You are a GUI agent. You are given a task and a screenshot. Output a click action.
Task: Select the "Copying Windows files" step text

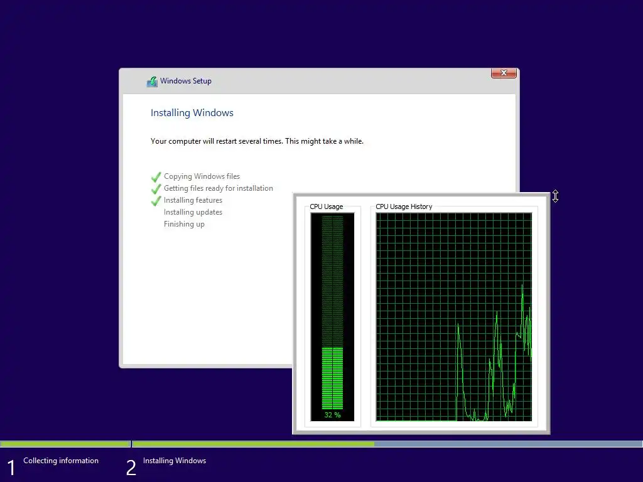202,176
